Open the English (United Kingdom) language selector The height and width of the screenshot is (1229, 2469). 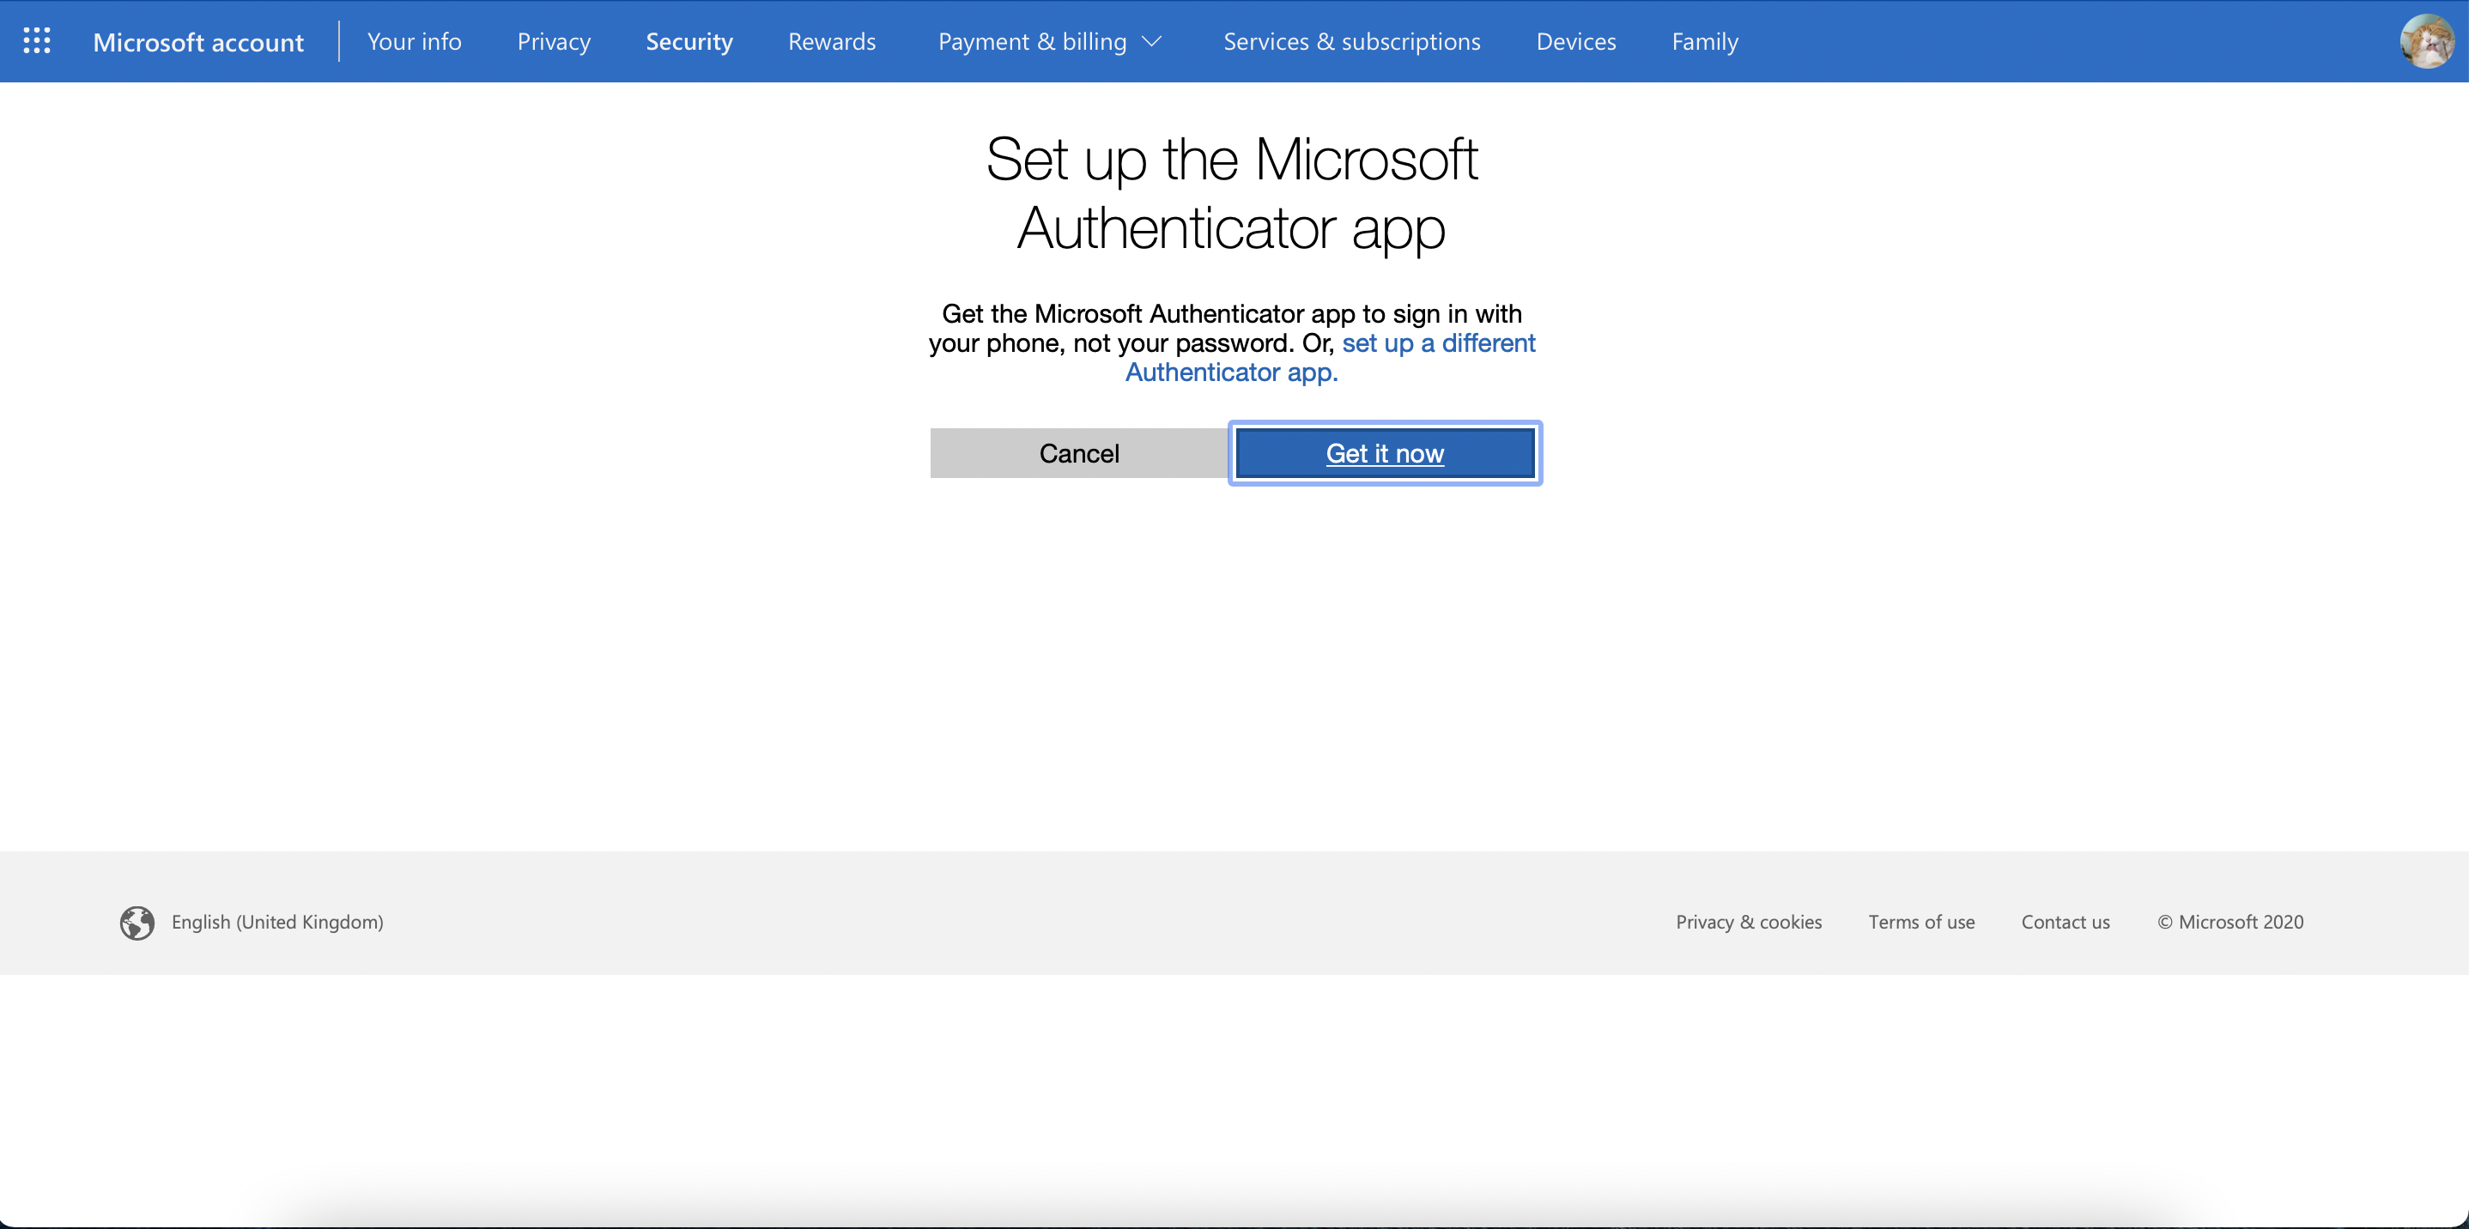[x=276, y=923]
